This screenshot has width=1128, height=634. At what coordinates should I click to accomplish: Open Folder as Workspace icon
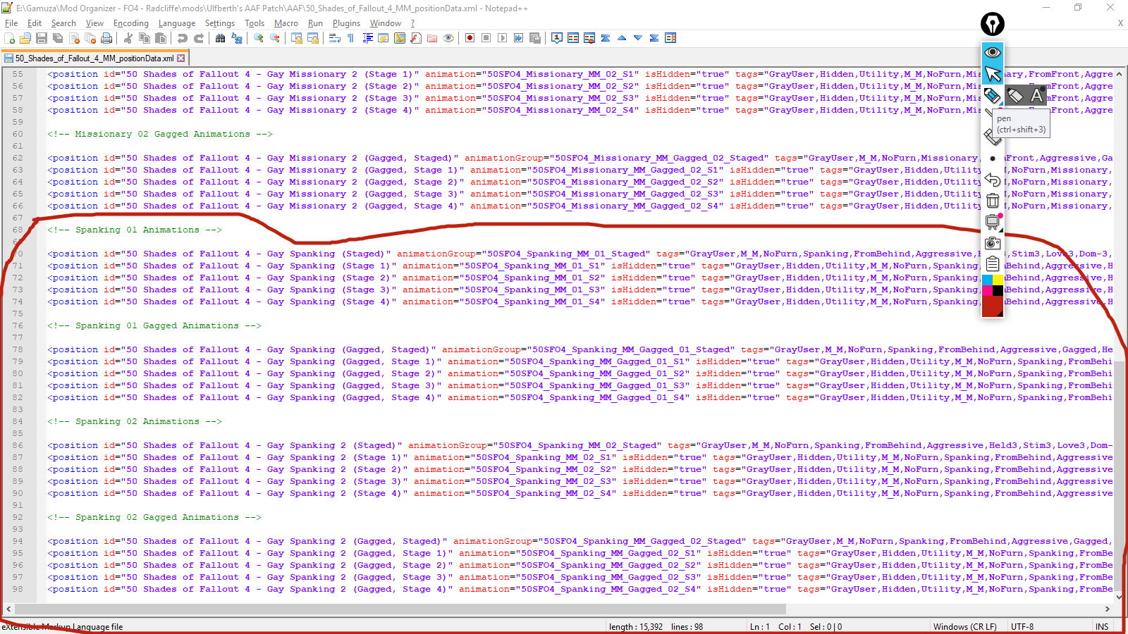pyautogui.click(x=432, y=38)
